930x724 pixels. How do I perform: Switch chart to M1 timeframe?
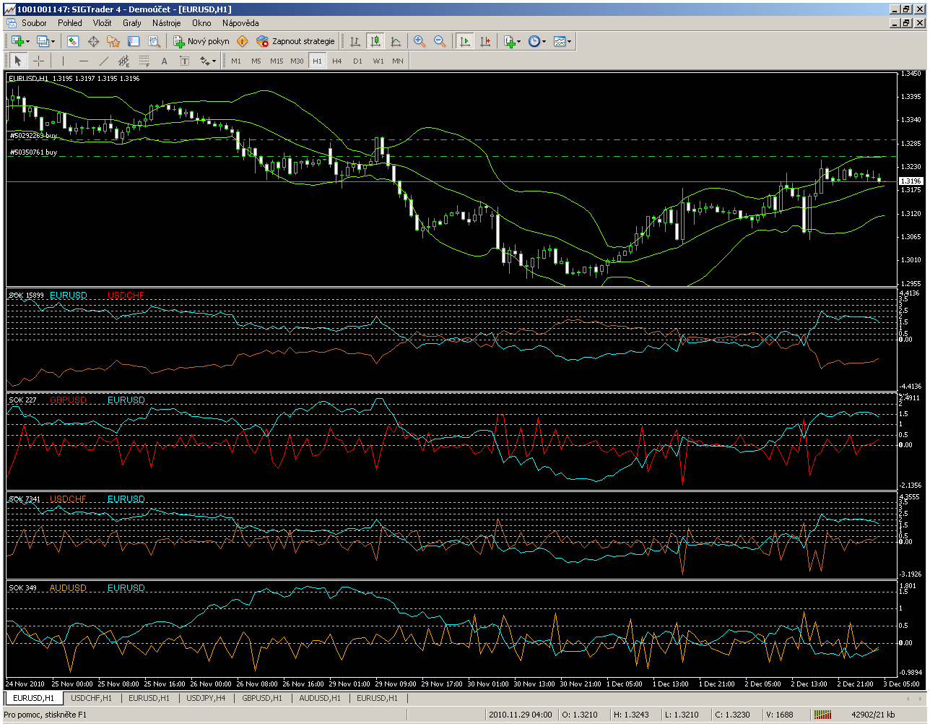pos(236,61)
